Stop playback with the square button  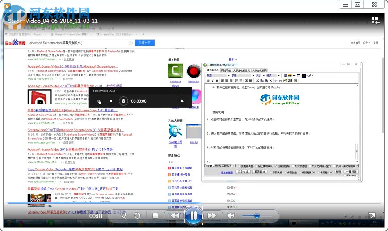coord(155,215)
